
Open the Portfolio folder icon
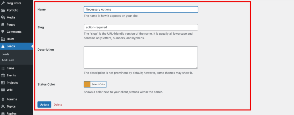(3, 10)
